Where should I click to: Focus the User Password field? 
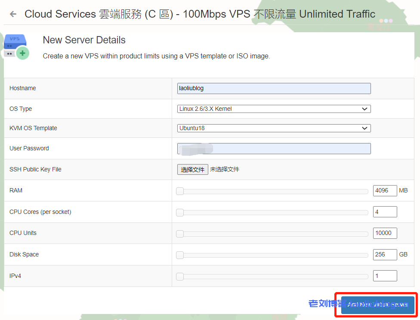pyautogui.click(x=274, y=149)
